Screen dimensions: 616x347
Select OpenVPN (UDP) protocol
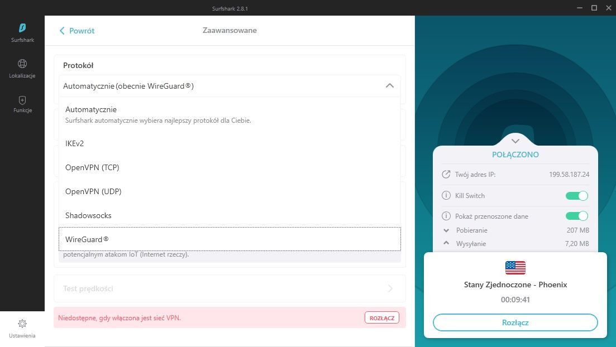230,191
